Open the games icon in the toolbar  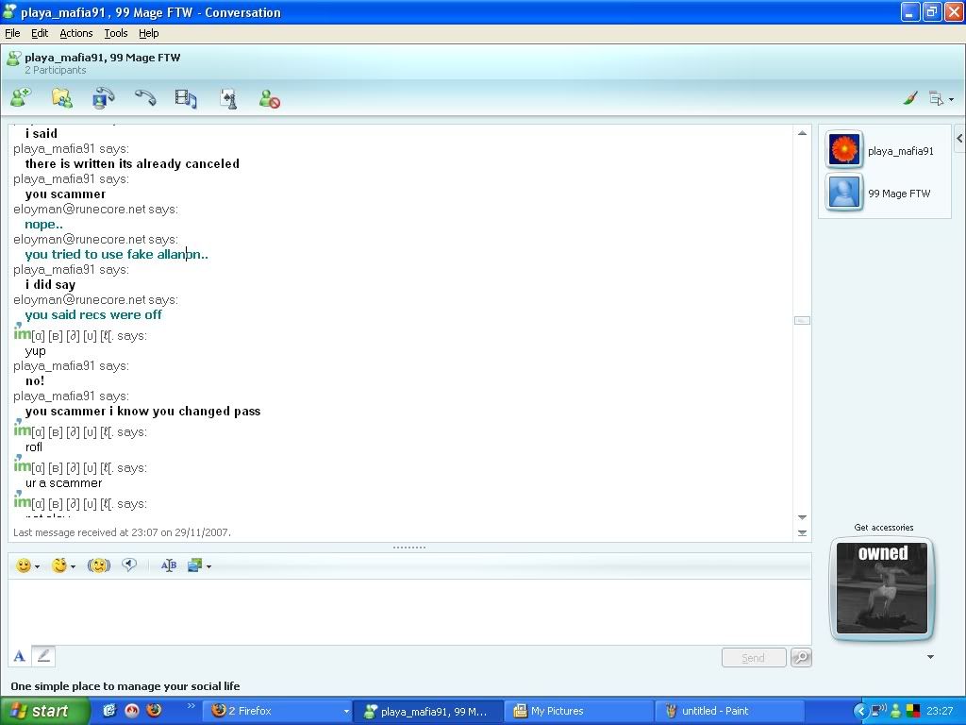point(228,98)
